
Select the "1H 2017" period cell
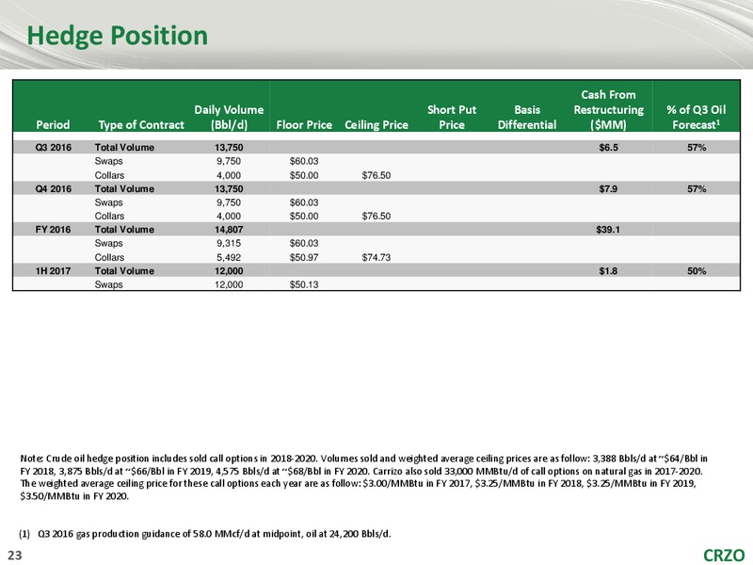(53, 271)
